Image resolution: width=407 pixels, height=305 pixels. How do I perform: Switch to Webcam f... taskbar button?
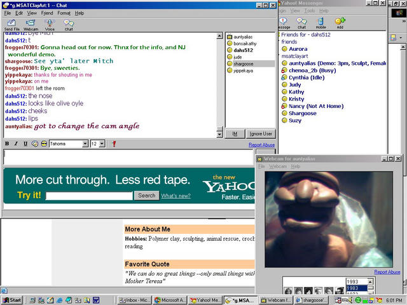(276, 300)
